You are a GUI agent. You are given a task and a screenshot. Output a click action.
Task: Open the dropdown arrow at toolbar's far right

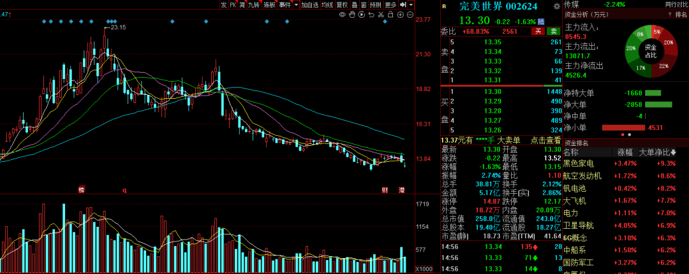tap(411, 5)
